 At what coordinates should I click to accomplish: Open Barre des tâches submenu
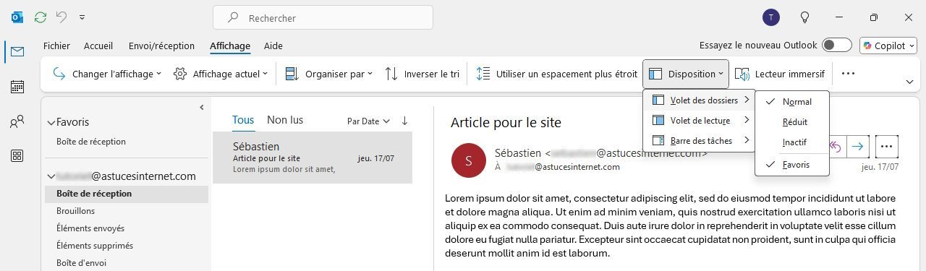tap(700, 141)
